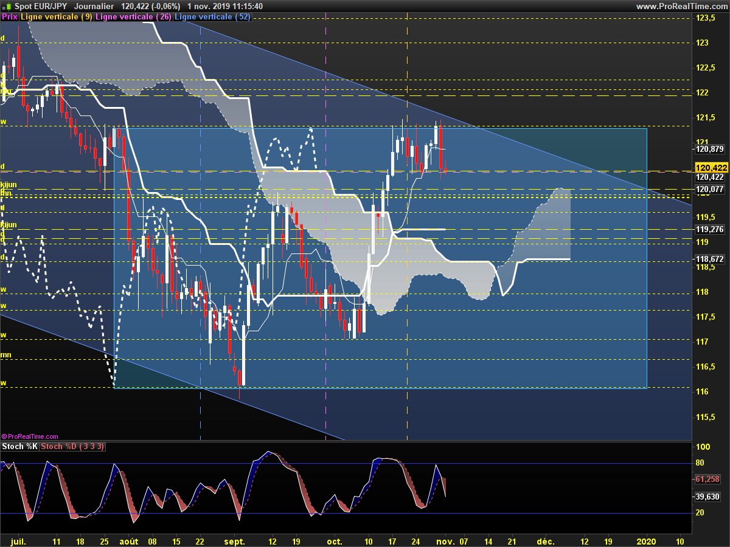Screen dimensions: 730x547
Task: Click the 39,630 stochastic value tag
Action: point(707,497)
